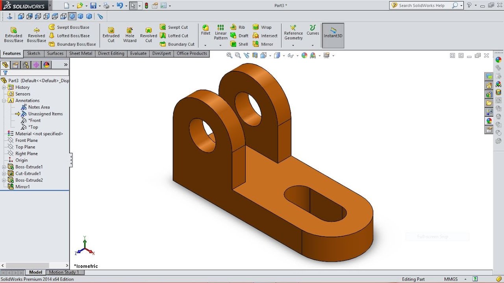Open the Curves dropdown arrow
This screenshot has width=504, height=283.
(313, 46)
